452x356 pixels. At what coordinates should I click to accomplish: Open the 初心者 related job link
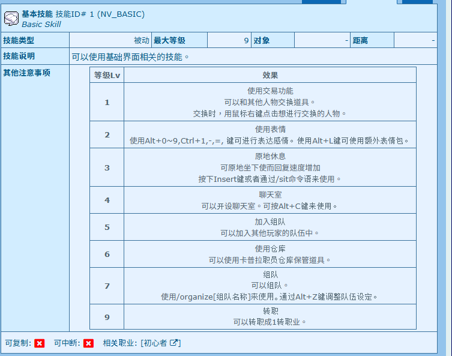pos(155,343)
